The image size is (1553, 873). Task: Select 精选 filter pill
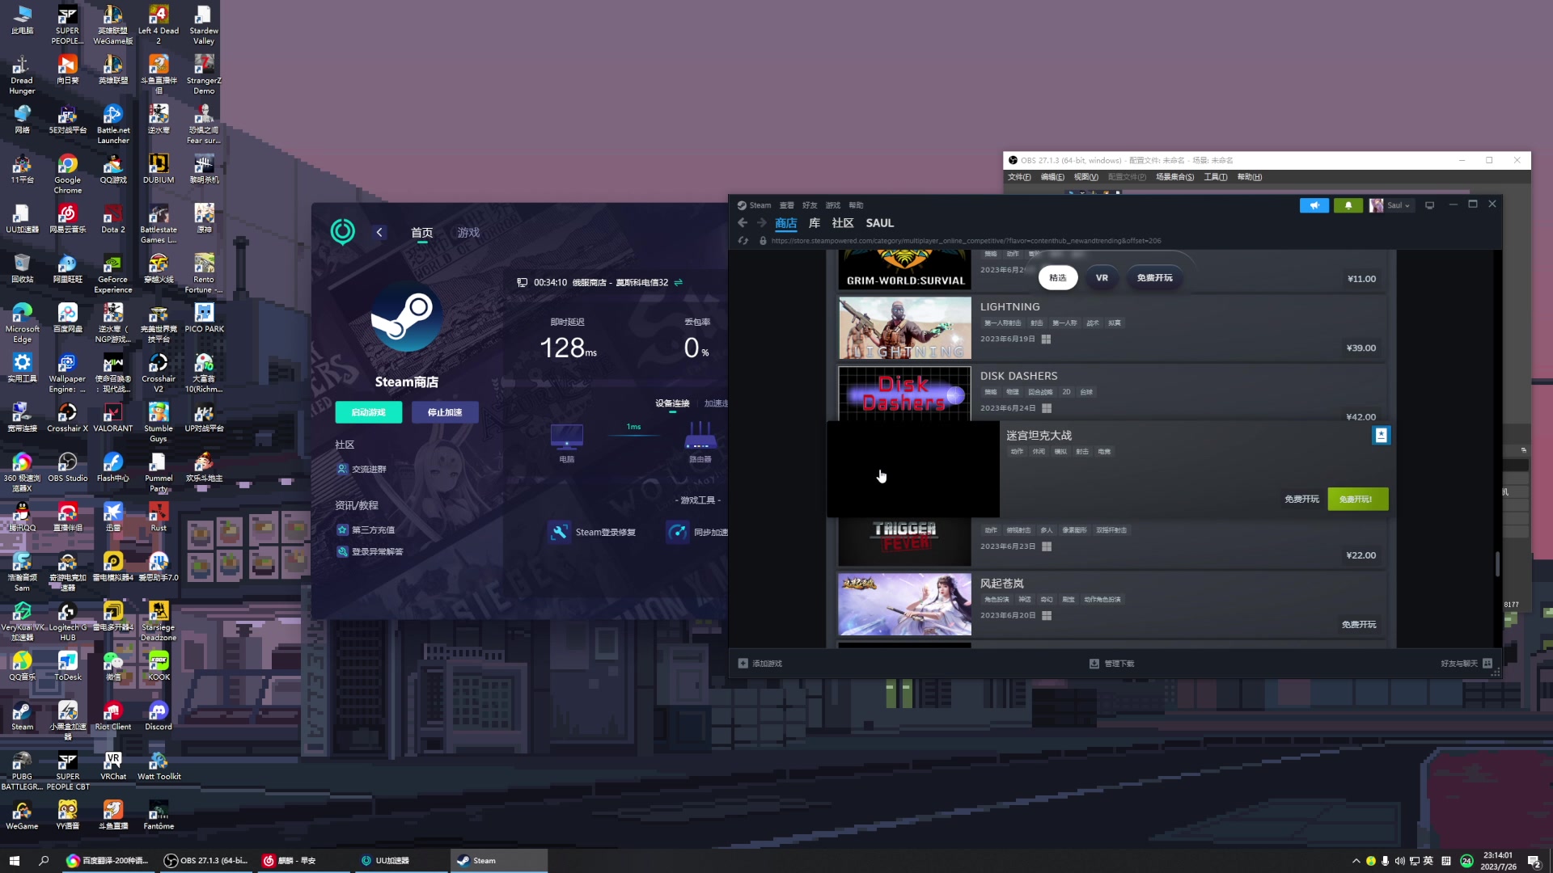pos(1058,278)
